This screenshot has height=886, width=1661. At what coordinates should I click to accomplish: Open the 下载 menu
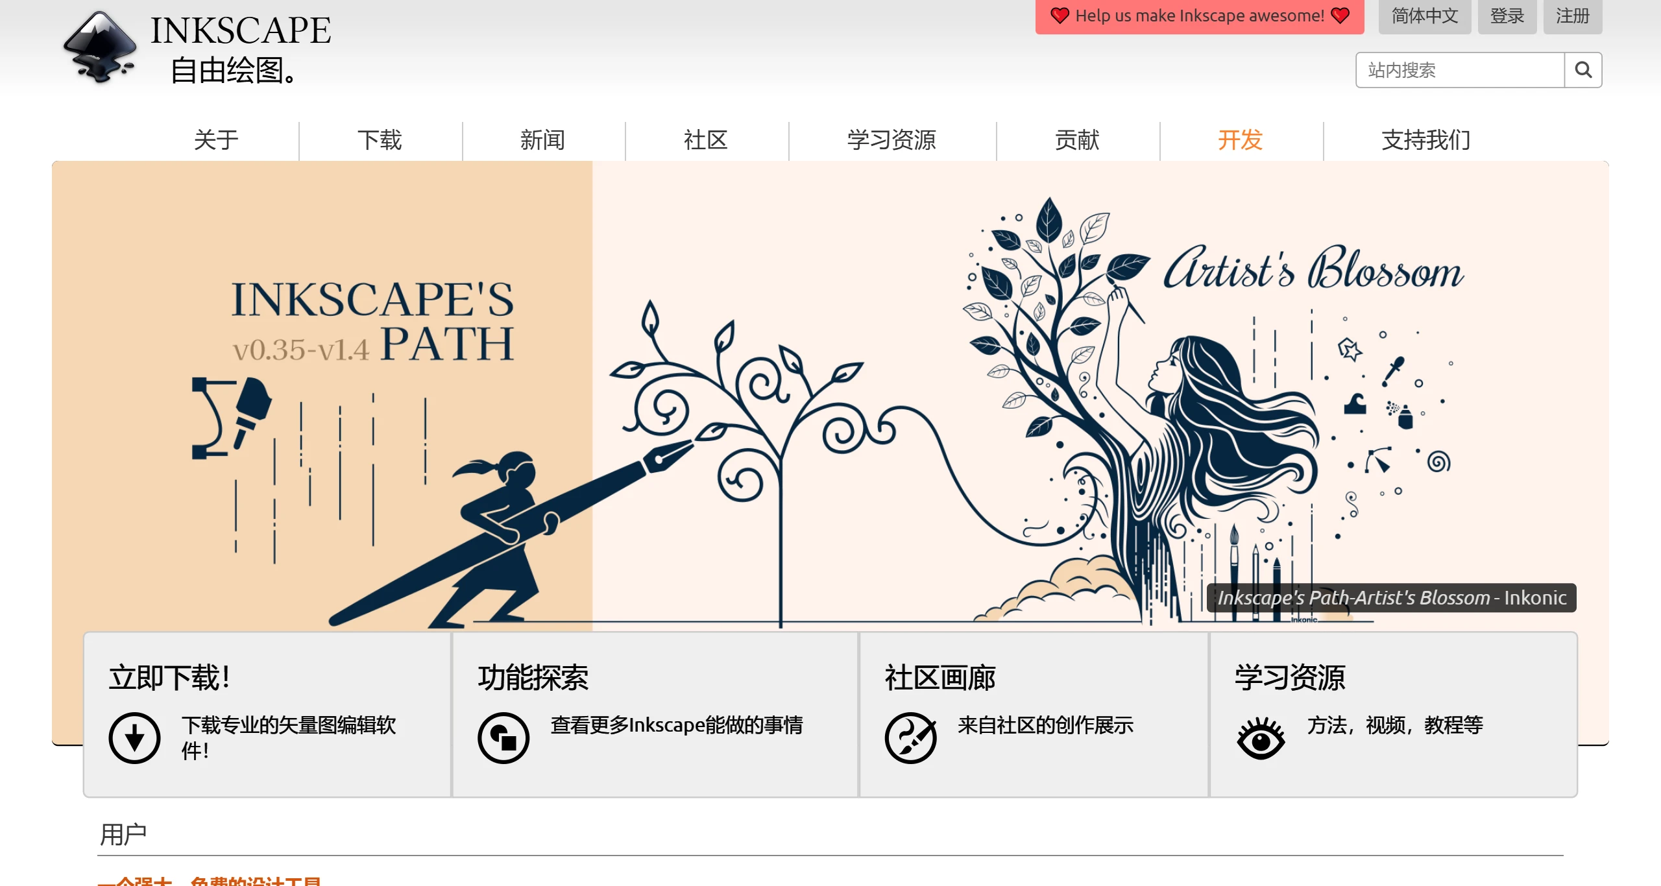coord(380,139)
